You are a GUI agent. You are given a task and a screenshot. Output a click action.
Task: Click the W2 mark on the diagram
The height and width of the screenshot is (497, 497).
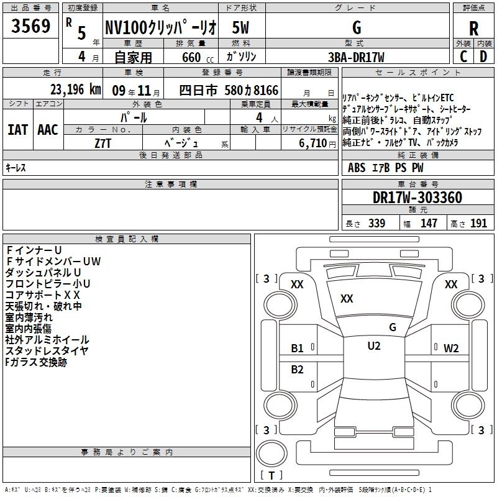[451, 349]
